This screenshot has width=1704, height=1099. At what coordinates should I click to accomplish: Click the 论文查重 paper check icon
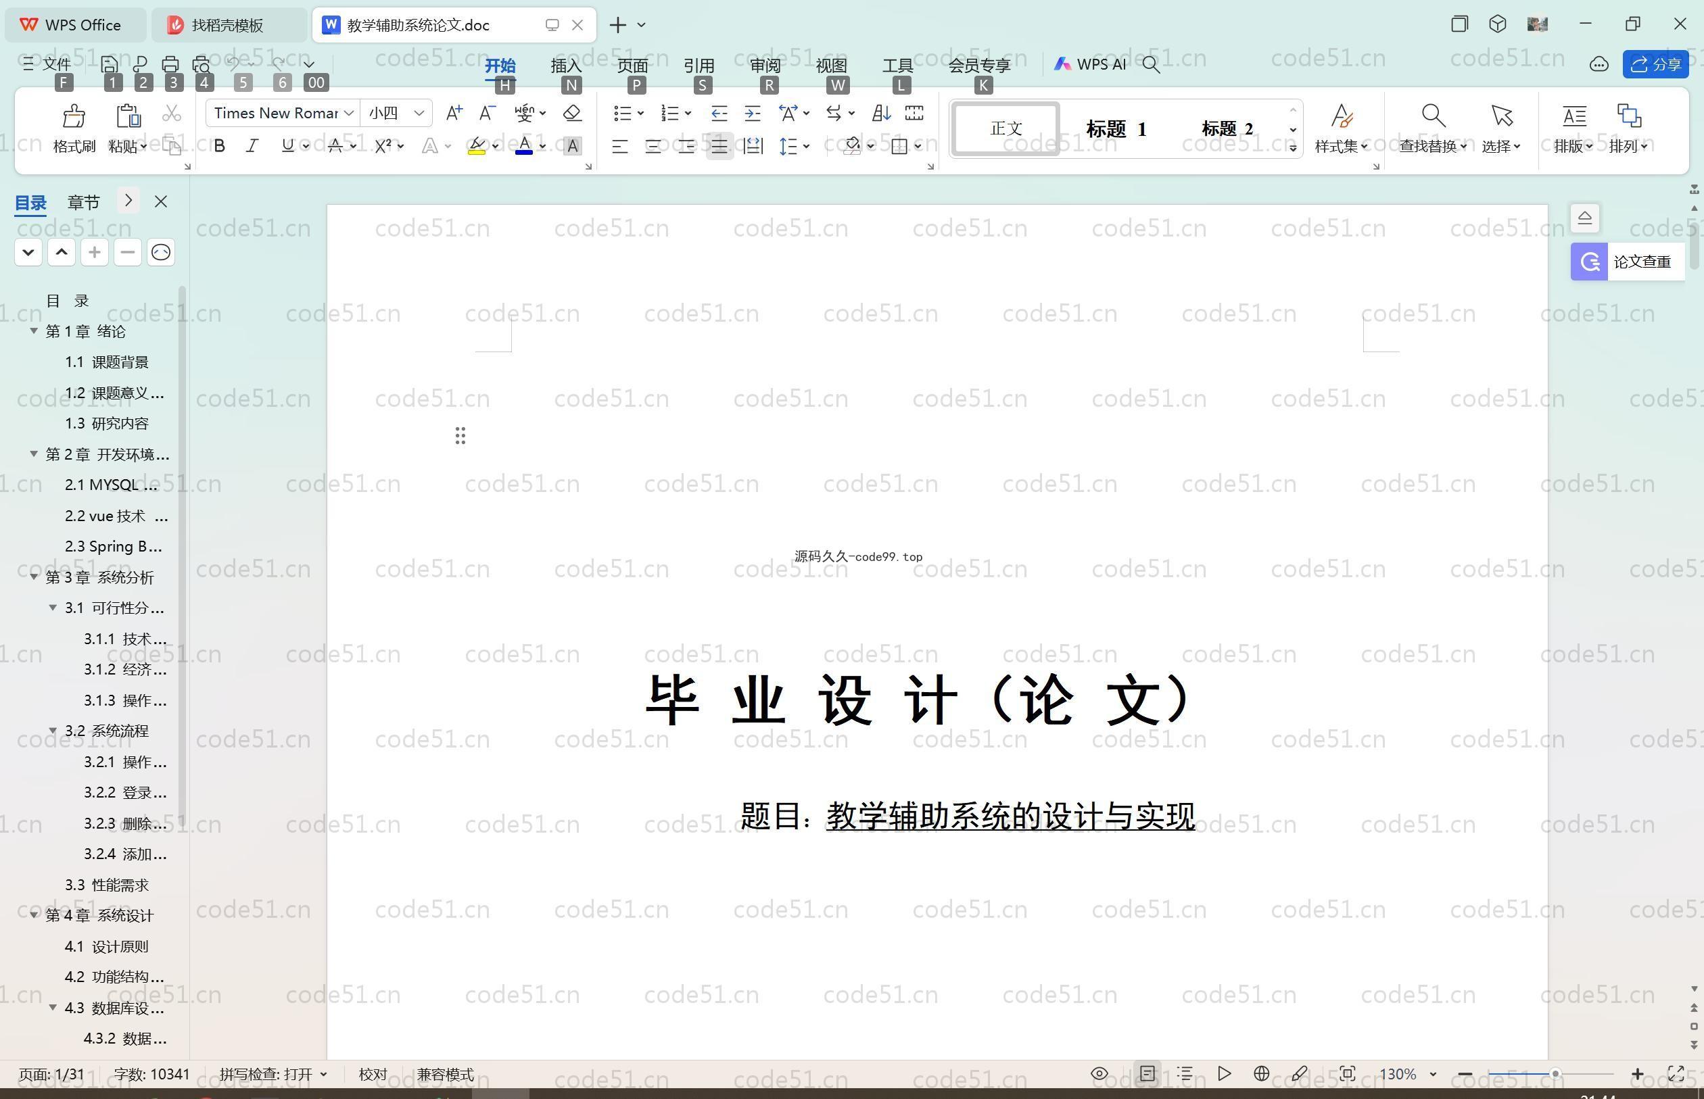click(1589, 262)
